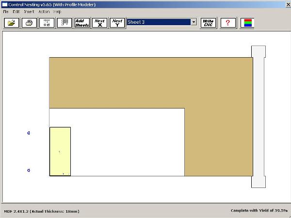Open the Help menu
Screen dimensions: 291x218
(57, 11)
